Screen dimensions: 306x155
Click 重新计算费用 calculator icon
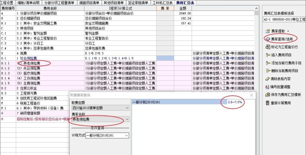click(267, 103)
